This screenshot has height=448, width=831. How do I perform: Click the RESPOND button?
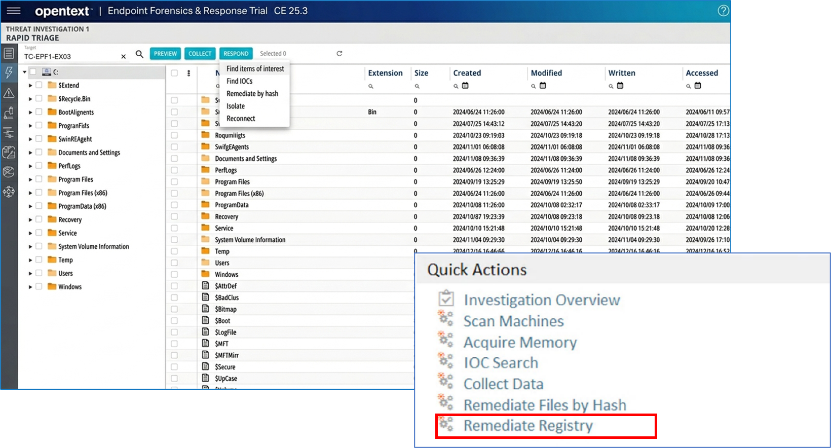click(236, 54)
